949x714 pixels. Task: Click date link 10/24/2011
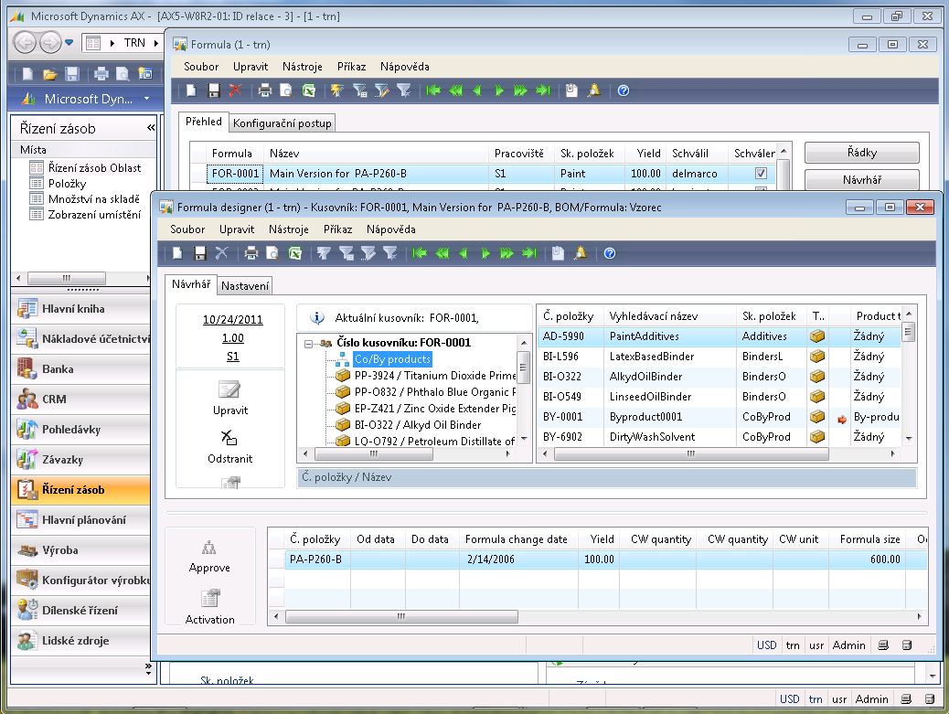(232, 319)
